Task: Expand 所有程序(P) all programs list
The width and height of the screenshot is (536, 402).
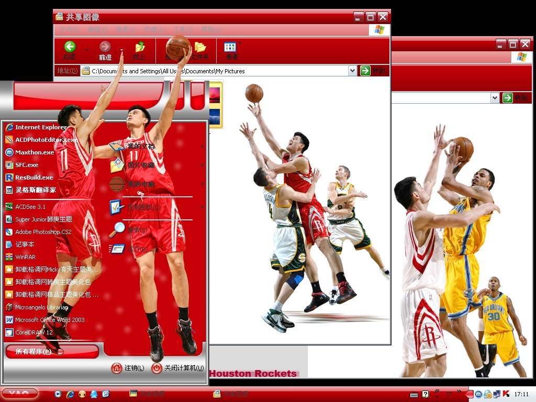Action: 52,351
